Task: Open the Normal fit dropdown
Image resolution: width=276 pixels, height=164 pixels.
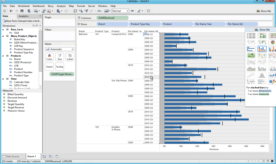Action: tap(120, 11)
